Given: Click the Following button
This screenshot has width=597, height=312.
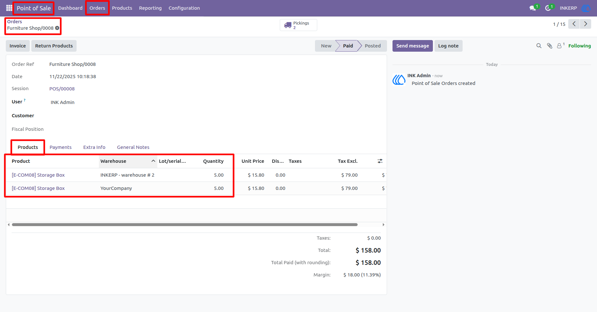Looking at the screenshot, I should pos(580,46).
